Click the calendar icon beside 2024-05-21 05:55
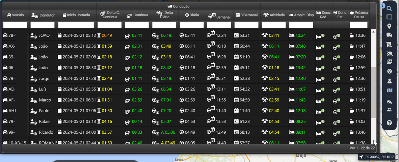The image size is (399, 162). [59, 89]
